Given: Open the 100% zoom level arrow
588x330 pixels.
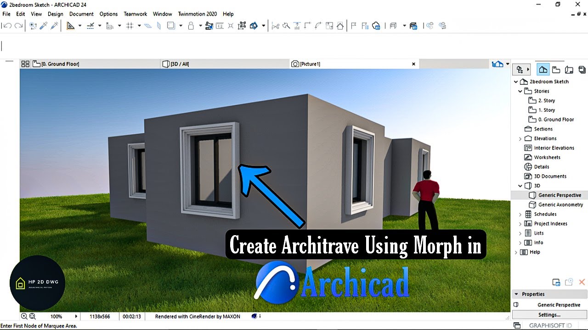Looking at the screenshot, I should [76, 316].
